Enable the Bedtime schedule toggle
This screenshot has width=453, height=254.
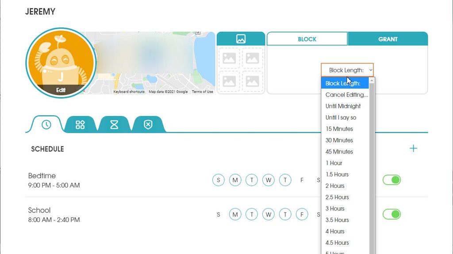pyautogui.click(x=392, y=180)
